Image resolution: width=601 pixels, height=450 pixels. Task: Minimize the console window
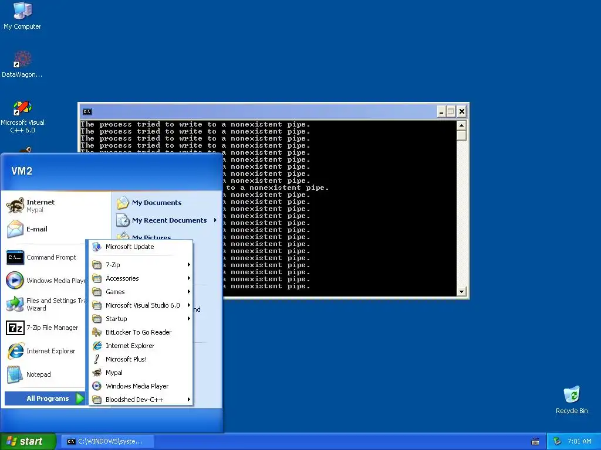click(441, 112)
